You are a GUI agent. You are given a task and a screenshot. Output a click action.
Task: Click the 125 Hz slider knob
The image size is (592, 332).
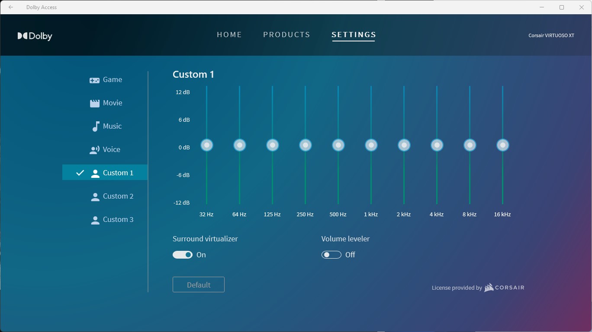pyautogui.click(x=273, y=145)
